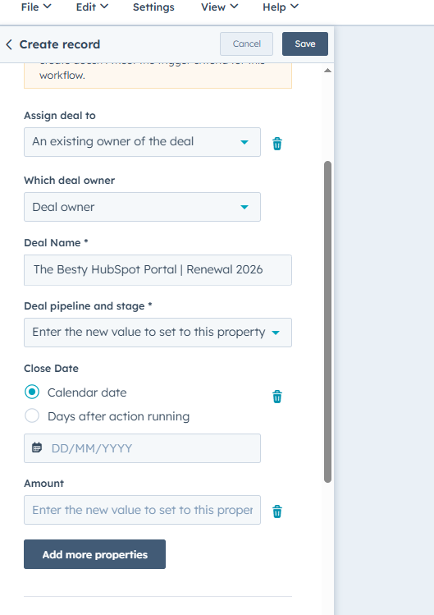Remove the Close Date property with trash icon
This screenshot has width=434, height=615.
pyautogui.click(x=277, y=397)
